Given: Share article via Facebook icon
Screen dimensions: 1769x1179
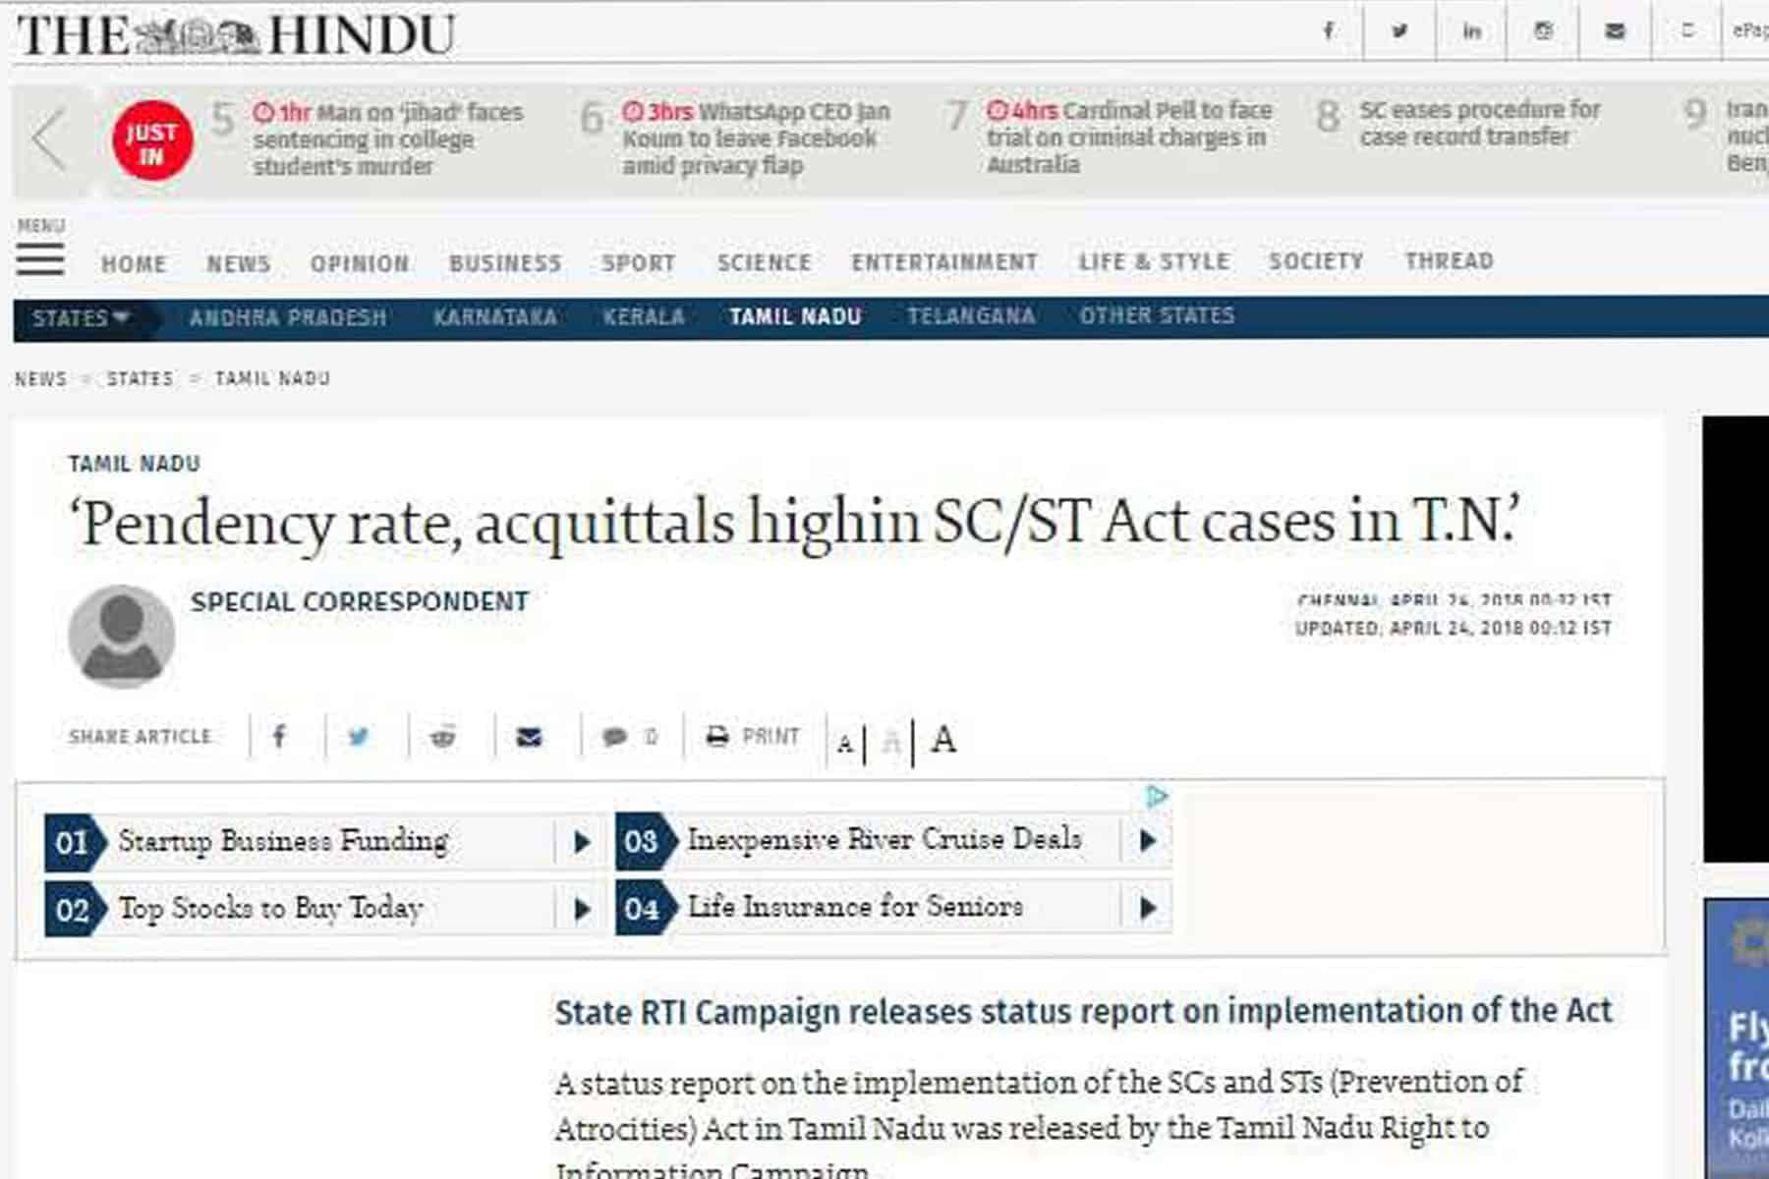Looking at the screenshot, I should point(279,736).
